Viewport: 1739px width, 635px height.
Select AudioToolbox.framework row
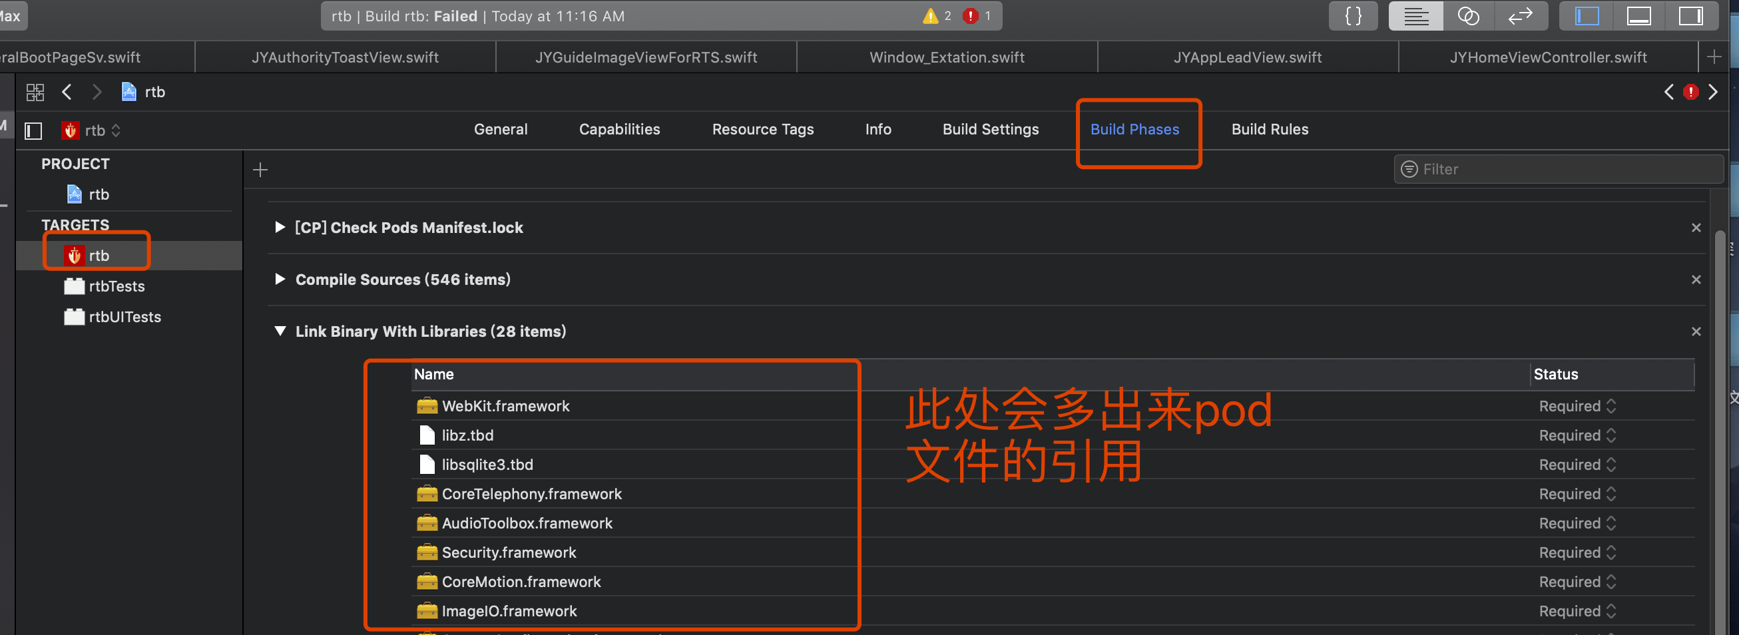1053,523
